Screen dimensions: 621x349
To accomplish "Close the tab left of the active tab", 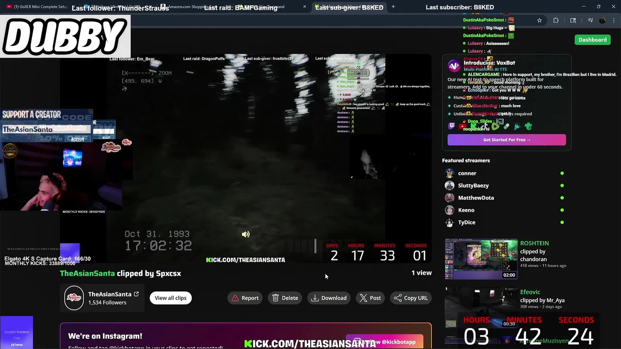I will point(305,7).
